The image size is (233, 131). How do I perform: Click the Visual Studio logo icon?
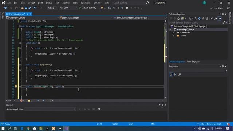(4, 3)
